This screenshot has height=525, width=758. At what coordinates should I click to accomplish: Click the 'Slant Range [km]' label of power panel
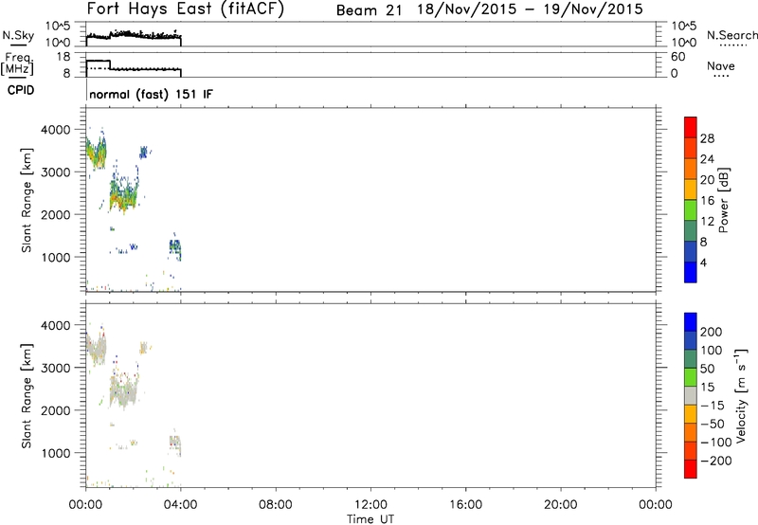27,200
